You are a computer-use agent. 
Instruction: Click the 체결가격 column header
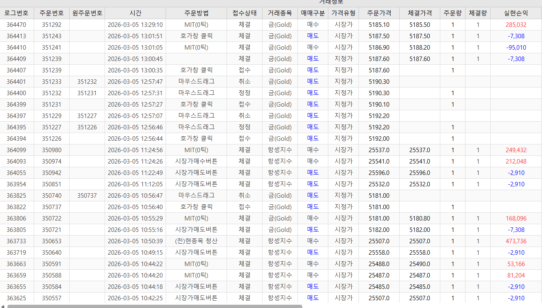(420, 13)
